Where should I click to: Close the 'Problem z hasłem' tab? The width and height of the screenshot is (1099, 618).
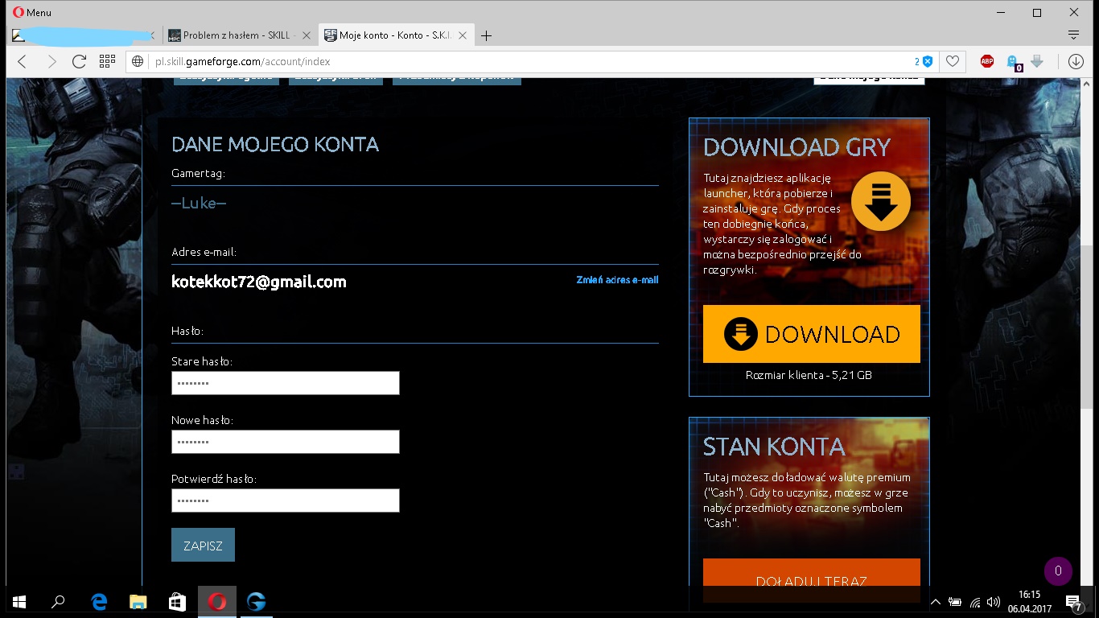pos(306,35)
